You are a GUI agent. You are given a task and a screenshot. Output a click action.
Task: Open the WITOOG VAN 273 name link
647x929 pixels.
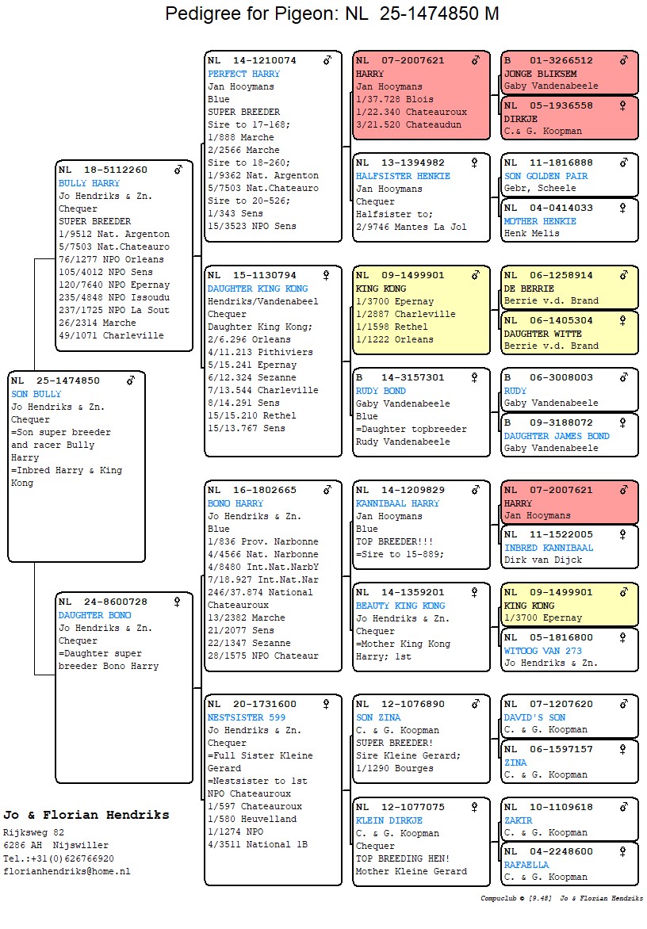coord(542,650)
